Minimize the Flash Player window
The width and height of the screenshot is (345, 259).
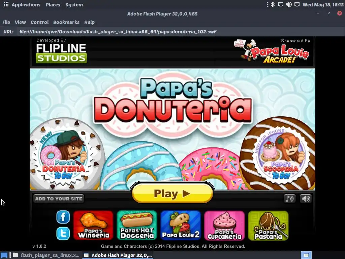[318, 13]
